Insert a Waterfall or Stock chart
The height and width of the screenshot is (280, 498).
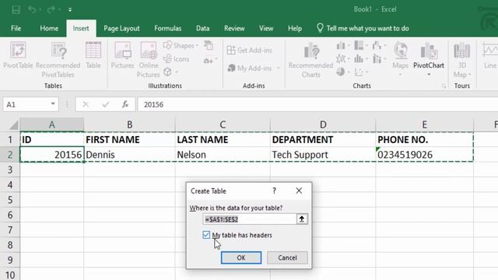point(379,45)
